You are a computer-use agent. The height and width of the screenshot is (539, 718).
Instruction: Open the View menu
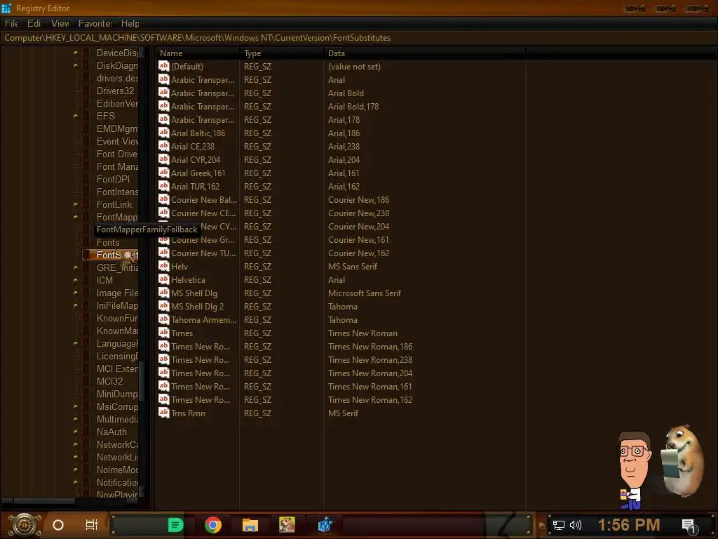point(60,23)
